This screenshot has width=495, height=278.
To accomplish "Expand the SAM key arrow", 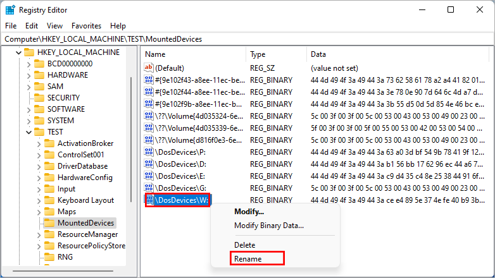I will click(28, 87).
